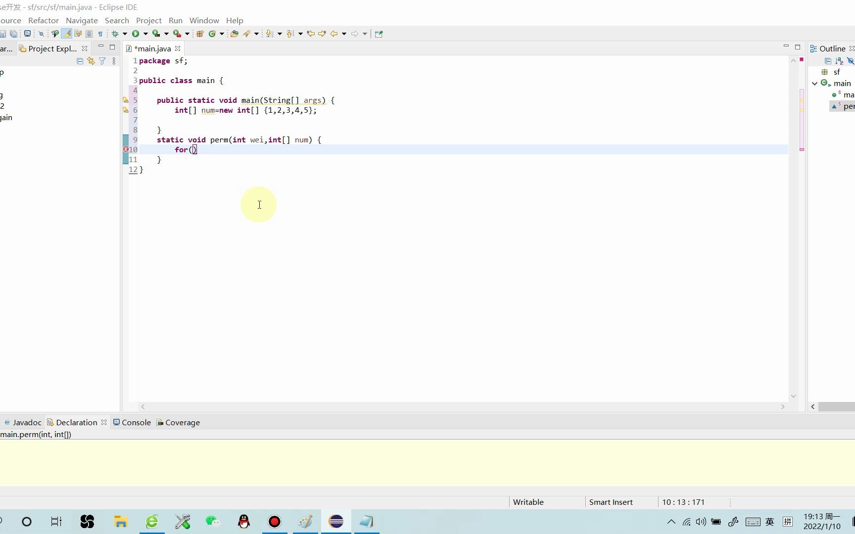855x534 pixels.
Task: Open the New Java Class dropdown arrow
Action: [222, 34]
